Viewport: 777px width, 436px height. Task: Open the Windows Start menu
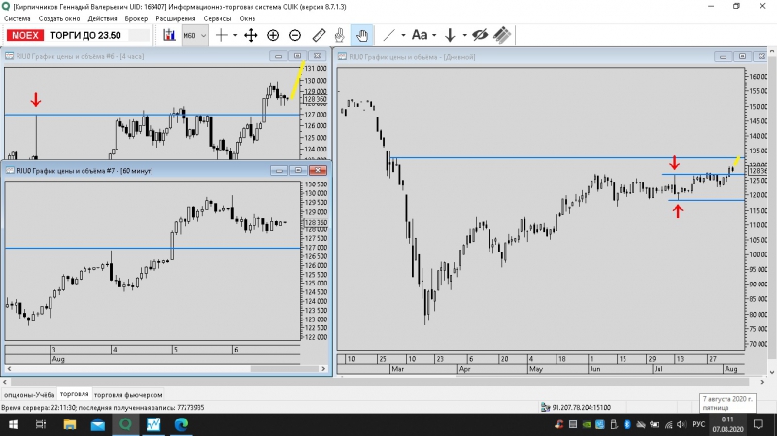click(14, 424)
